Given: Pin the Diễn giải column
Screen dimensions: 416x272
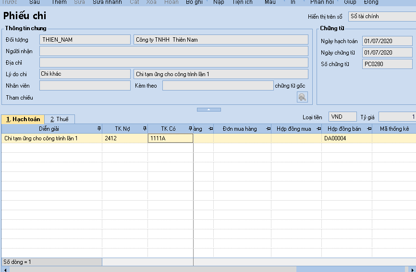Looking at the screenshot, I should pyautogui.click(x=99, y=129).
